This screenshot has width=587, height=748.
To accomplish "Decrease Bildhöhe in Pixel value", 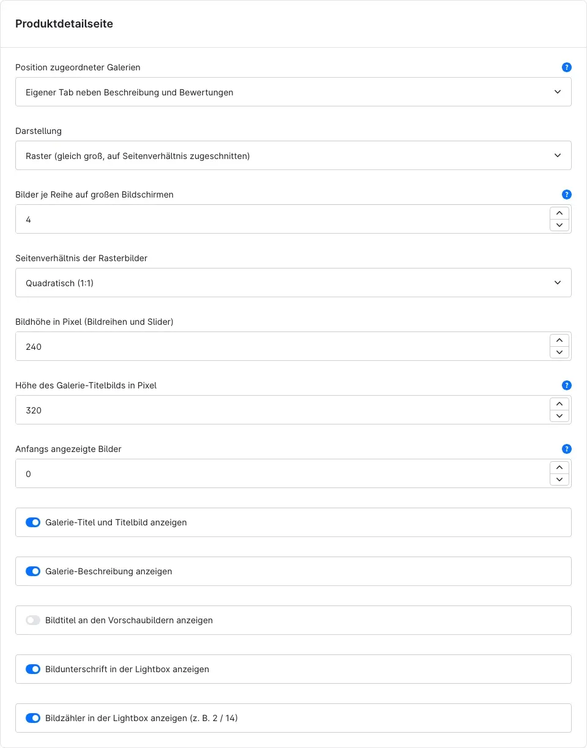I will (559, 352).
